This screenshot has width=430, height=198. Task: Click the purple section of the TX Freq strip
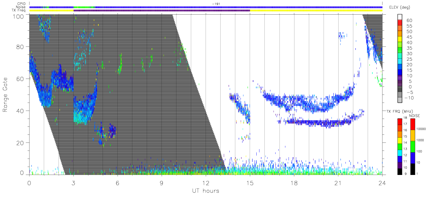(162, 10)
